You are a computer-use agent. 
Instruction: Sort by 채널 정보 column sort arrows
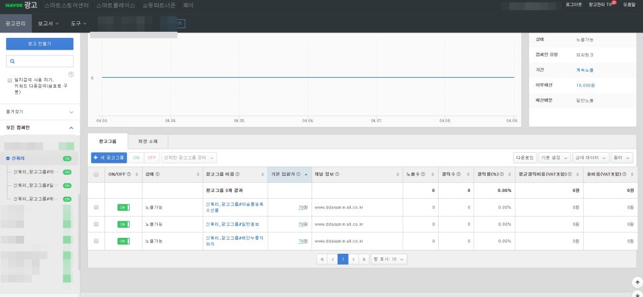coord(398,174)
